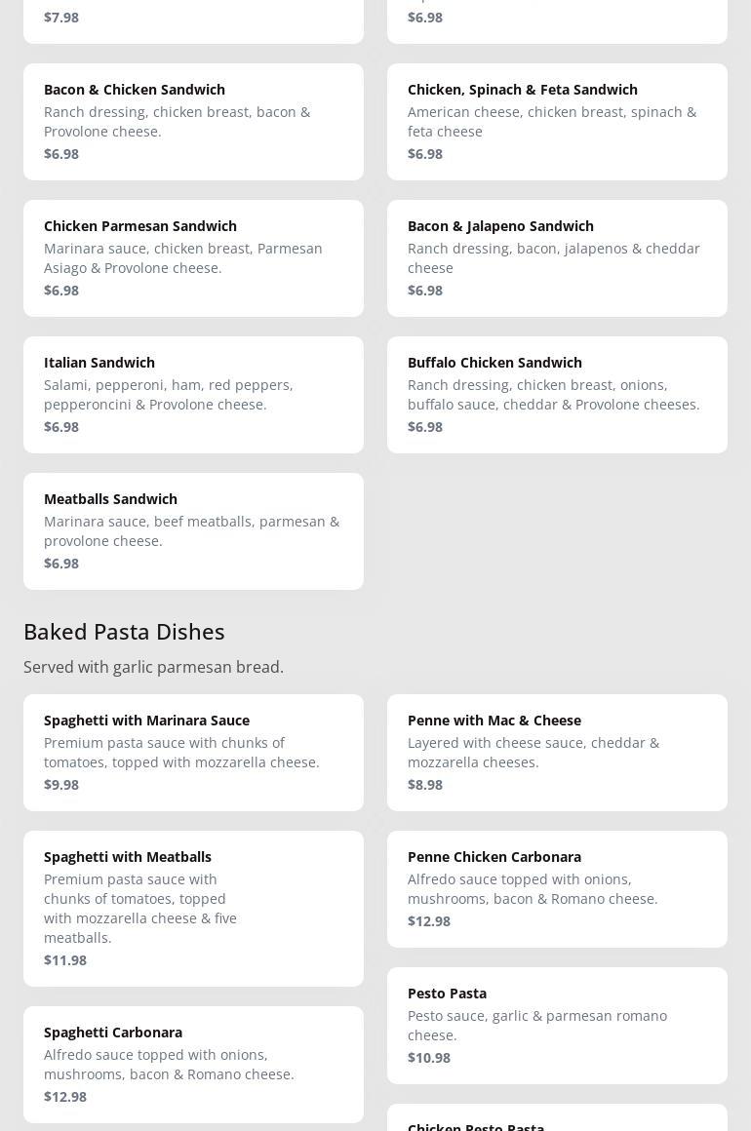
Task: Select the Italian Sandwich menu item
Action: tap(193, 394)
